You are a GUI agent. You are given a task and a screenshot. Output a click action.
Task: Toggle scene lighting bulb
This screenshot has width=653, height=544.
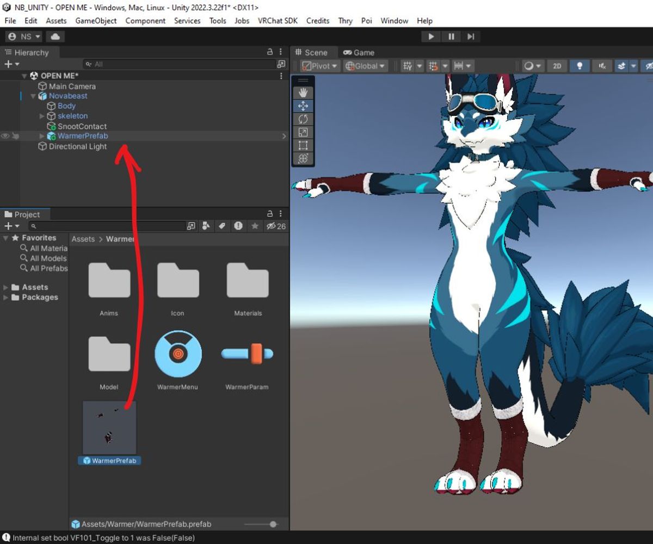click(580, 66)
